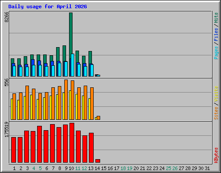221x173 pixels.
Task: Select day 22 on the date axis
Action: pyautogui.click(x=149, y=168)
